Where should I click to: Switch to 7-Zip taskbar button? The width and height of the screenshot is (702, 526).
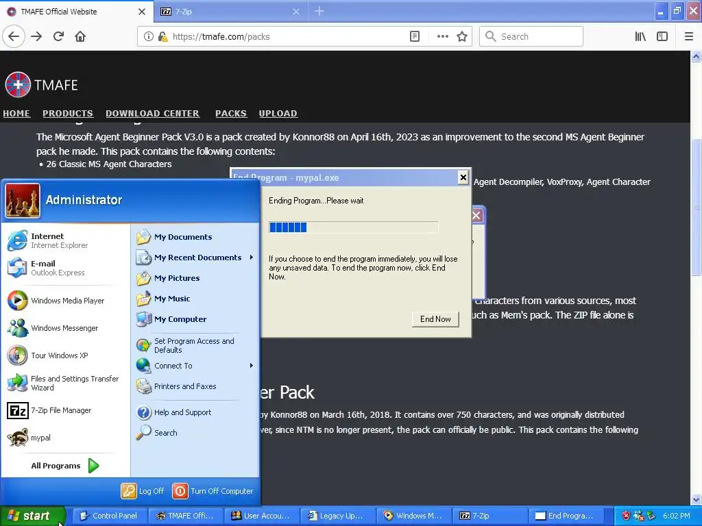coord(489,516)
